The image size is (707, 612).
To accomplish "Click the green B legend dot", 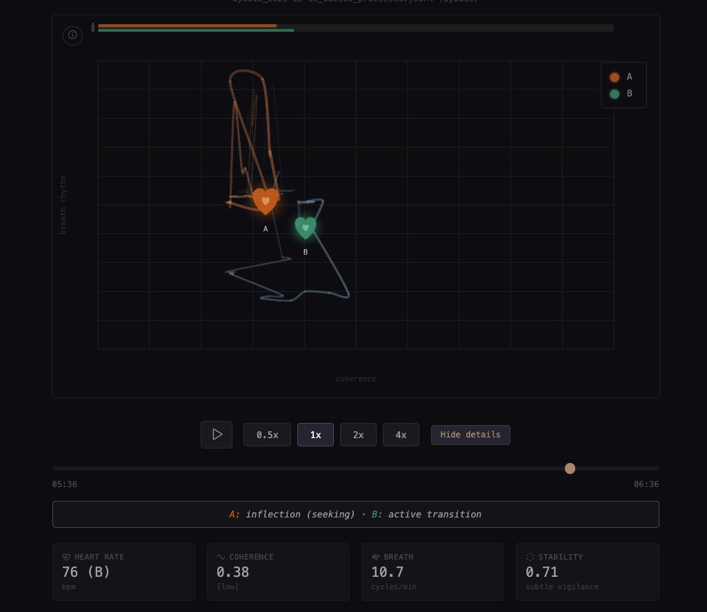I will (x=614, y=94).
